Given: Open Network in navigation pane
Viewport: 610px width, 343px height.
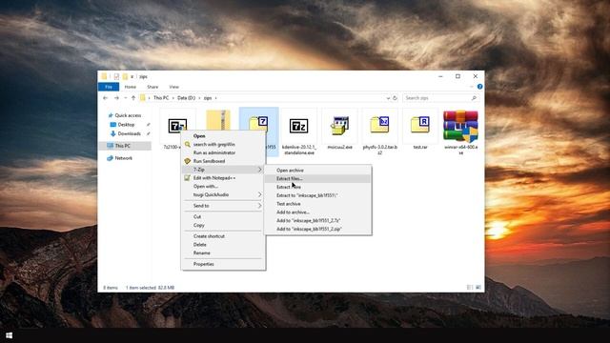Looking at the screenshot, I should tap(120, 158).
